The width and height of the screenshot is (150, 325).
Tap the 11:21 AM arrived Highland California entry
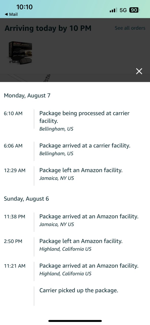[x=75, y=270]
